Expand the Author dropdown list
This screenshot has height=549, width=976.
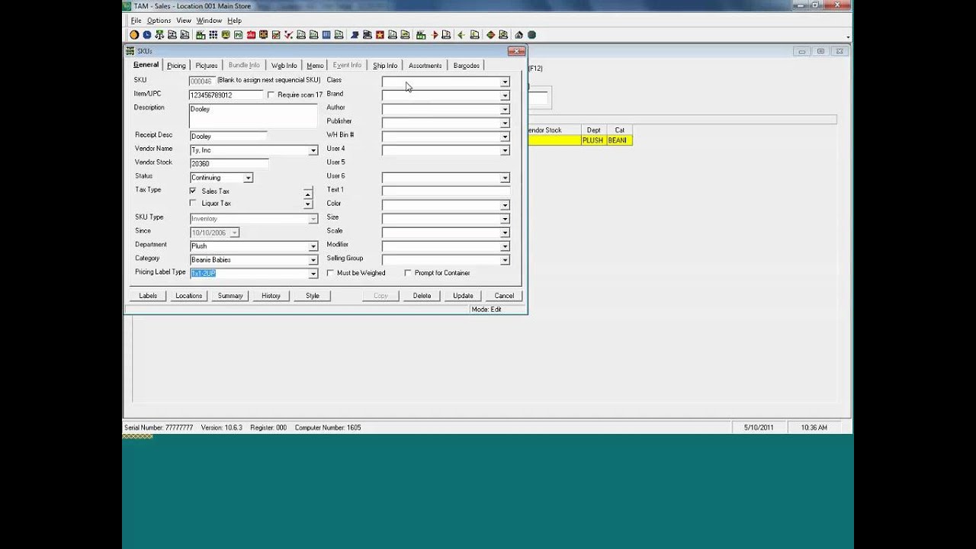pyautogui.click(x=505, y=109)
